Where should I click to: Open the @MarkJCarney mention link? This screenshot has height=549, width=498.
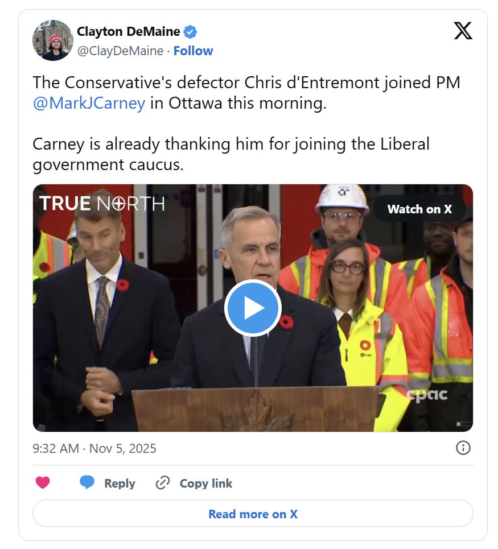(89, 103)
